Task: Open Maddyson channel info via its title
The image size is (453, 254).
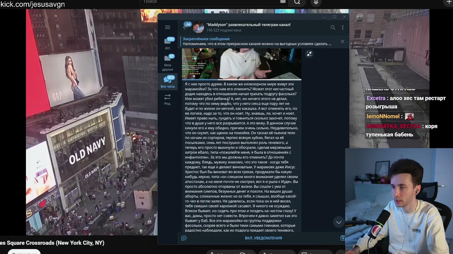Action: pos(248,25)
